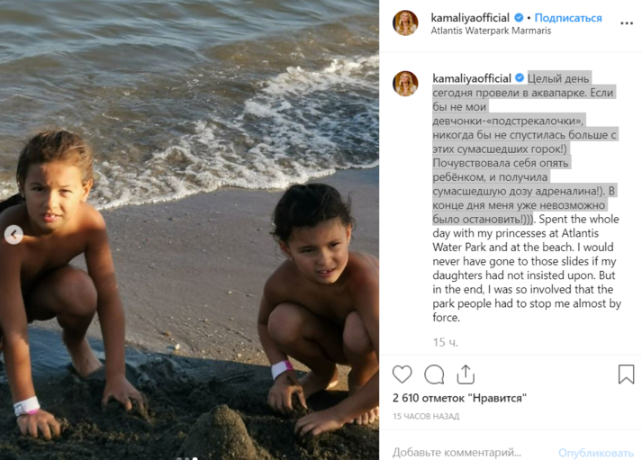Go to the previous photo using left arrow
Image resolution: width=642 pixels, height=460 pixels.
[14, 236]
